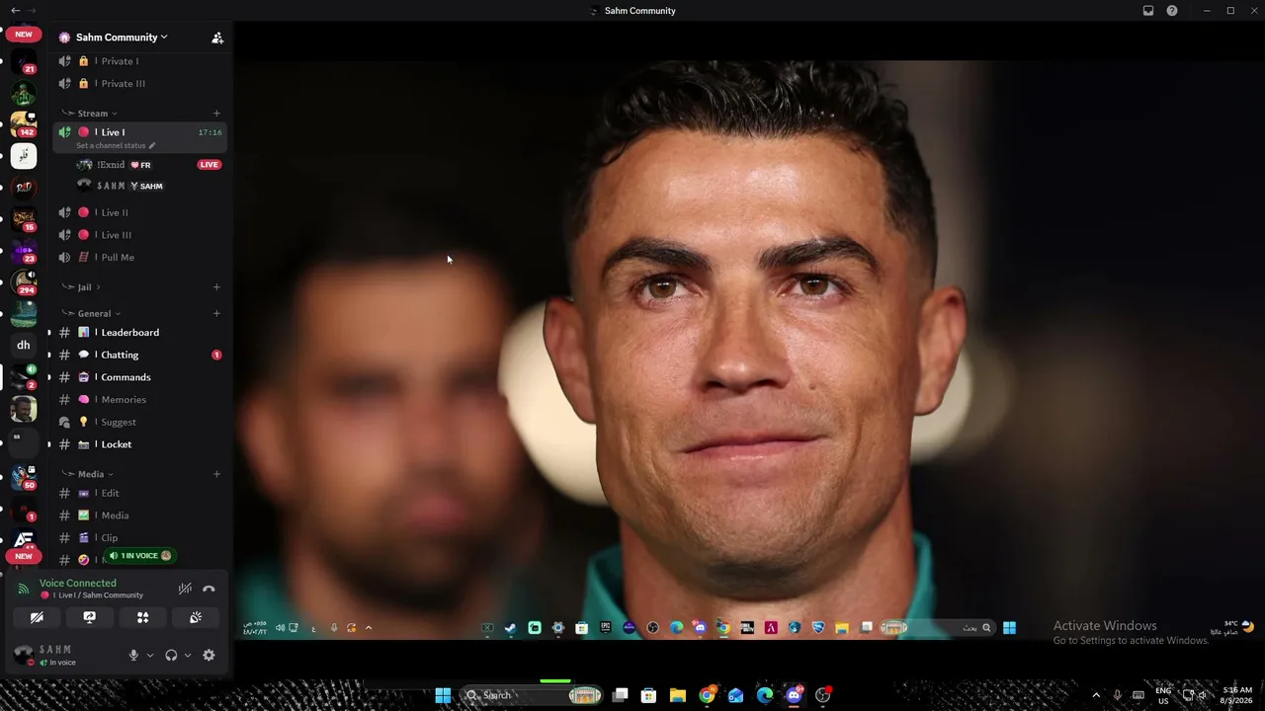Open the Leaderboard text channel

(139, 333)
